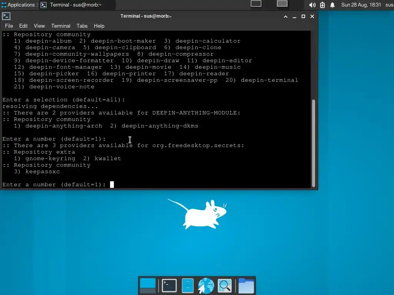Click the 'resolving dependencies...' line

coord(50,106)
